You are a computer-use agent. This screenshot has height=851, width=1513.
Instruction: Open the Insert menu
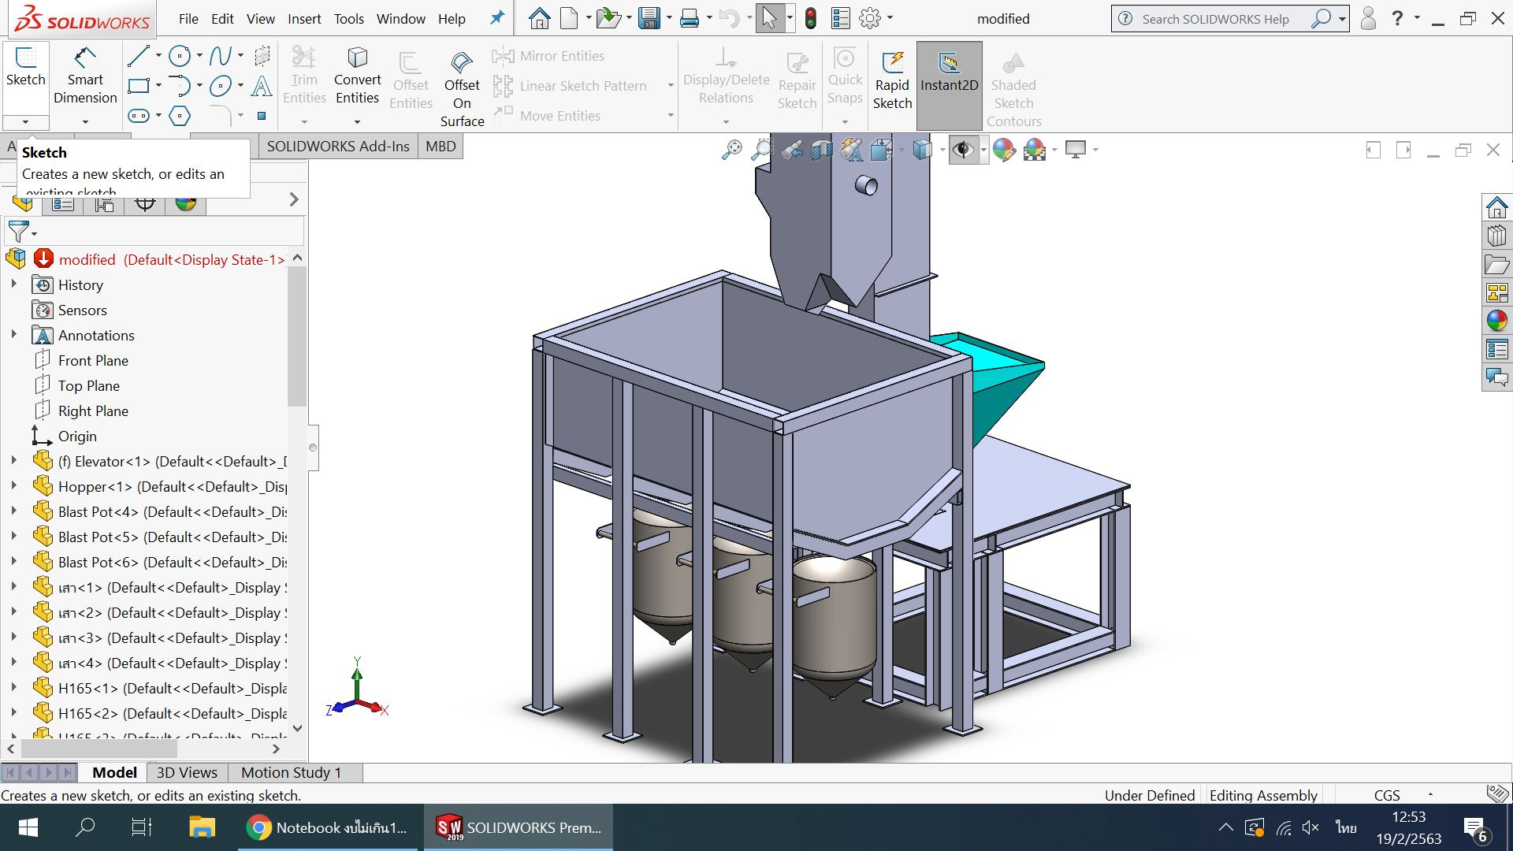coord(304,18)
